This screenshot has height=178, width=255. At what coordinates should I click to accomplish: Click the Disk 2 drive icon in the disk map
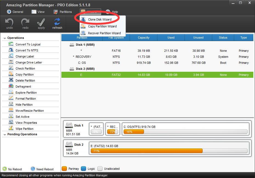[x=69, y=144]
